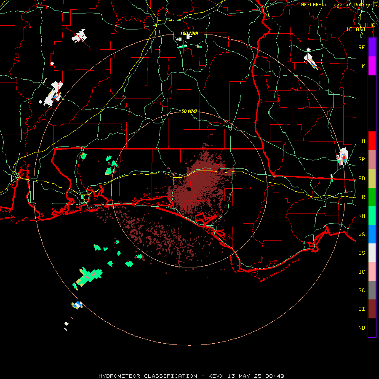This screenshot has width=379, height=379.
Task: Pick the bright green RA legend swatch
Action: point(372,216)
